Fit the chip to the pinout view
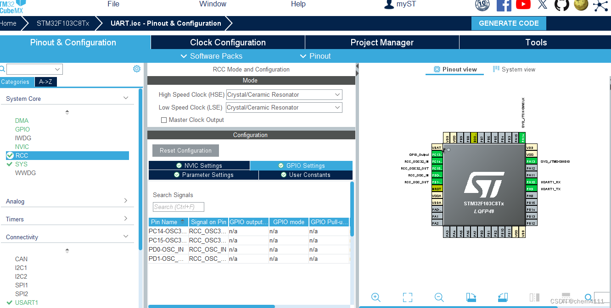Screen dimensions: 611x308 click(407, 297)
